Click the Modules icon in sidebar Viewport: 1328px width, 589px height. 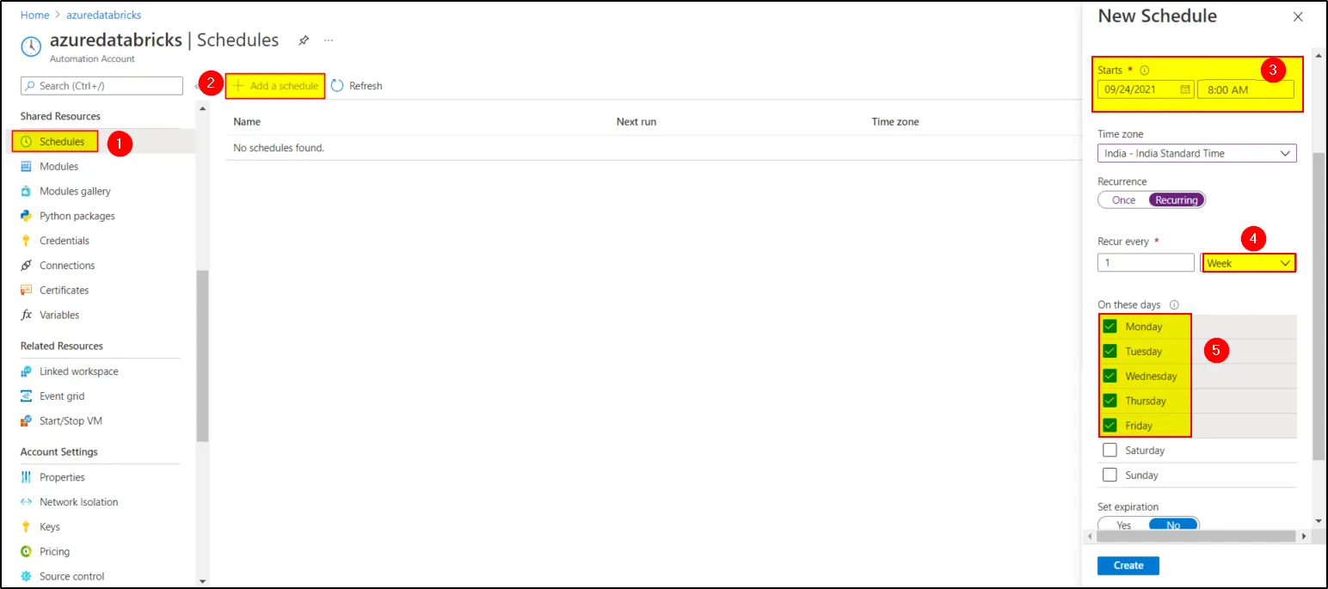(26, 166)
